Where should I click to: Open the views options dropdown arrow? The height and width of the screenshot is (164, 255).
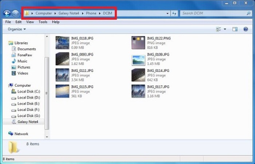[225, 29]
